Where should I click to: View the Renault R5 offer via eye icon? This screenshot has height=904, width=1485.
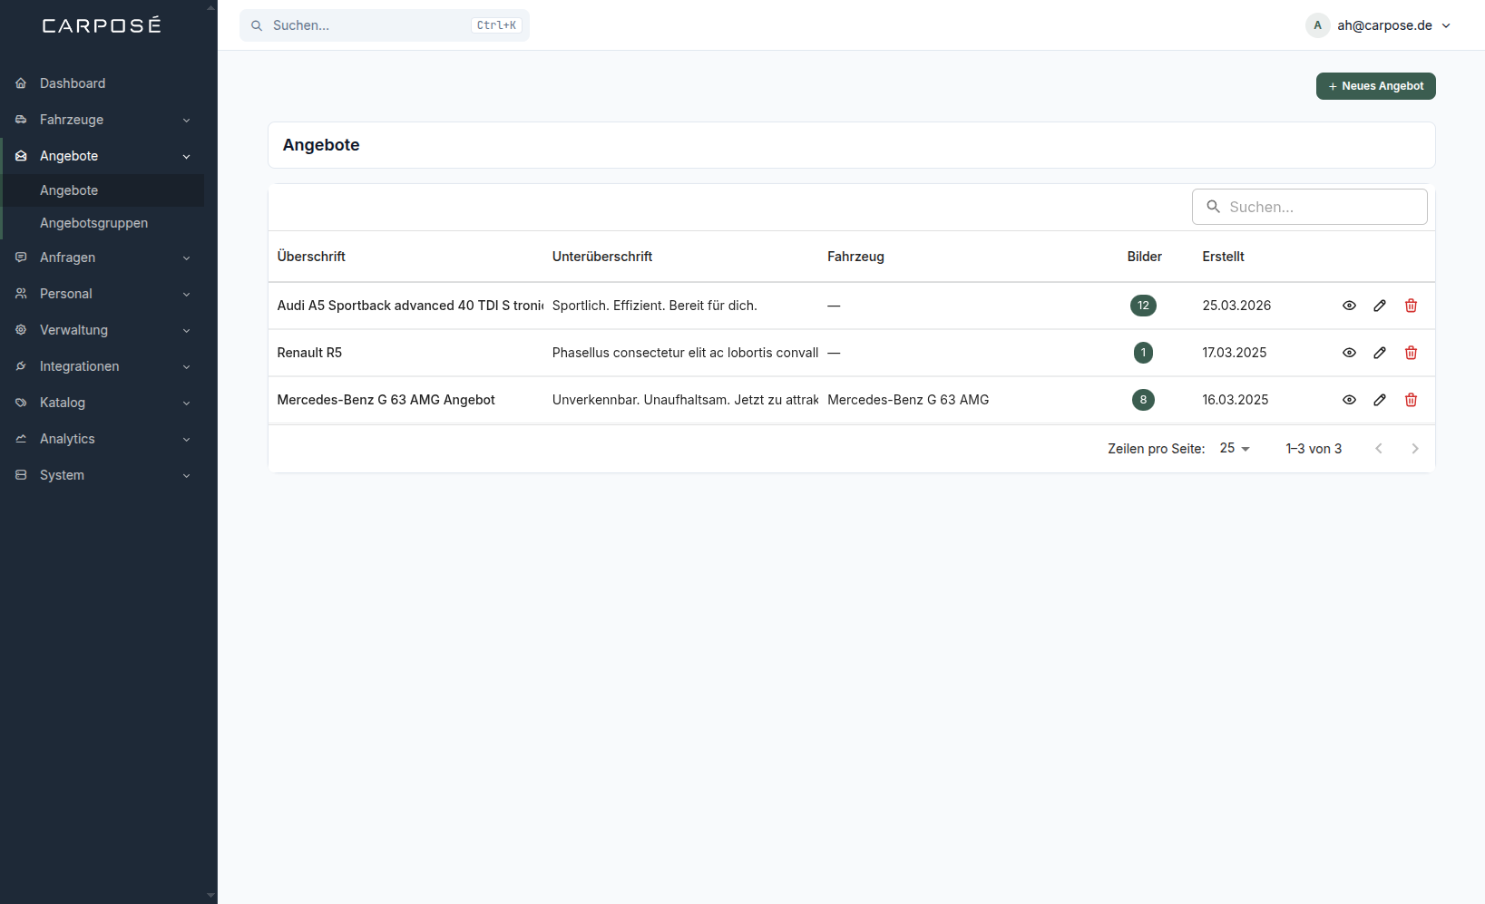click(x=1349, y=353)
